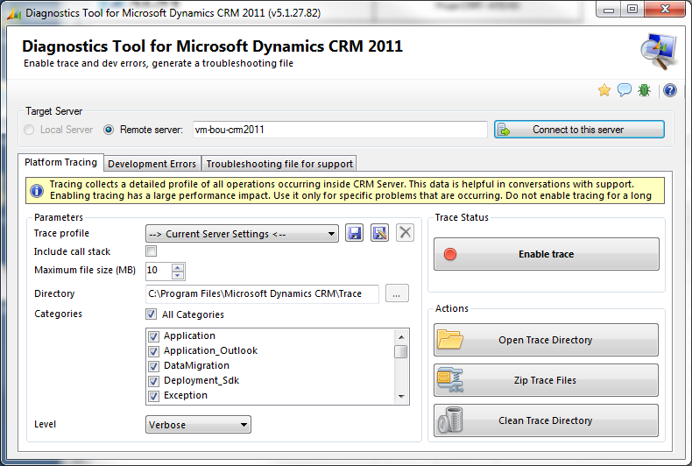
Task: Increase maximum file size with up arrow
Action: click(x=178, y=267)
